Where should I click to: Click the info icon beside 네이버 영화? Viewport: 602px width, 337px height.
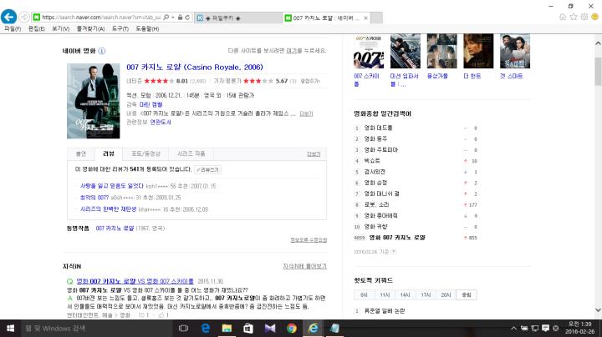(102, 51)
